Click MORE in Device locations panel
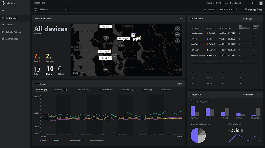Screen dimensions: 265x148 coord(180,19)
